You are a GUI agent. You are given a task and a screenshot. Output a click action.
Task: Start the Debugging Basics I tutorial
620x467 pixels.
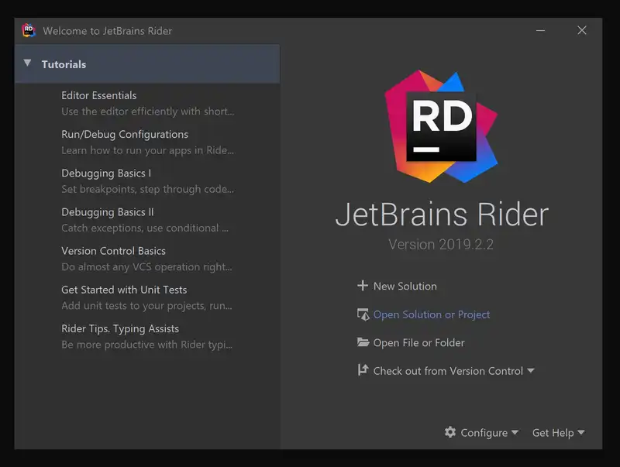pos(106,173)
